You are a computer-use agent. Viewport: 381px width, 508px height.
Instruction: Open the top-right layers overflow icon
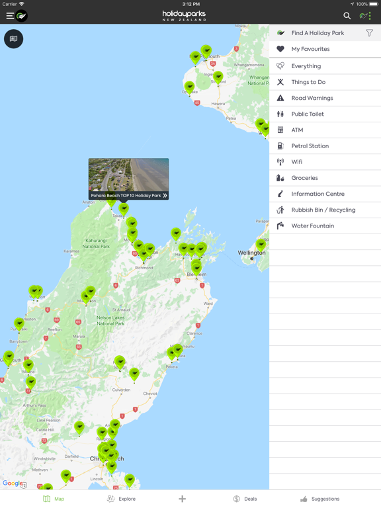coord(365,16)
